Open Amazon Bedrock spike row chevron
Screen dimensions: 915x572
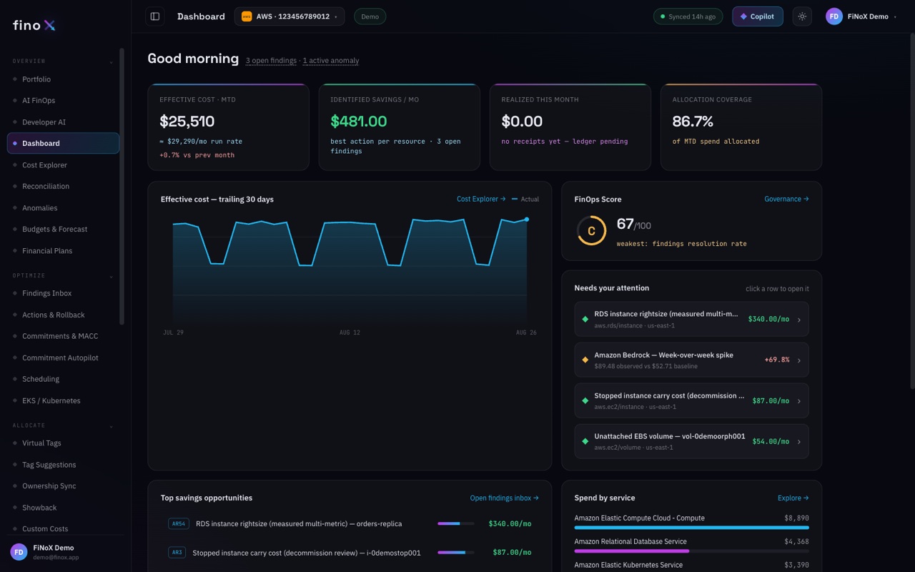(799, 360)
